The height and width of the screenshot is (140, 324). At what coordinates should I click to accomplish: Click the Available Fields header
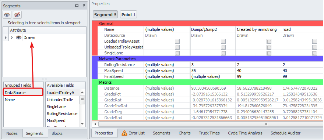click(x=62, y=85)
